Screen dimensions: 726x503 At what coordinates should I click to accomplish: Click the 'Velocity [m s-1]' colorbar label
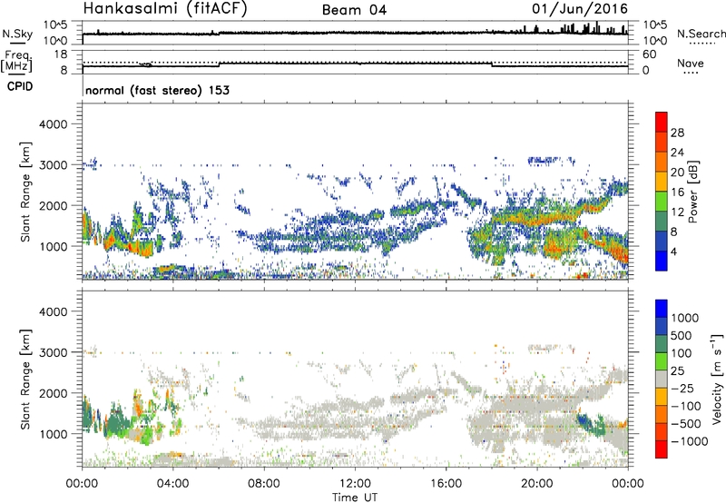pos(717,379)
